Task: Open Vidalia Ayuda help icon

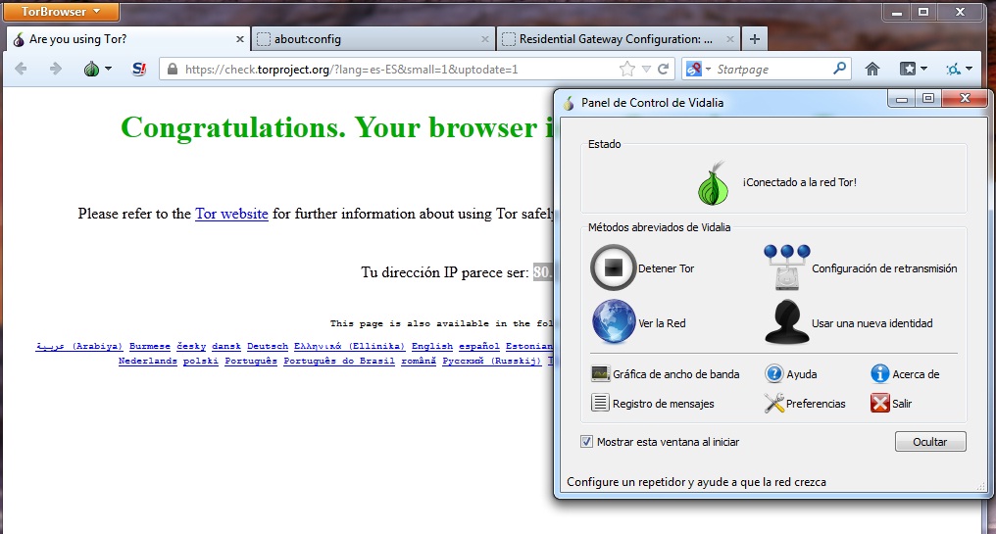Action: tap(773, 373)
